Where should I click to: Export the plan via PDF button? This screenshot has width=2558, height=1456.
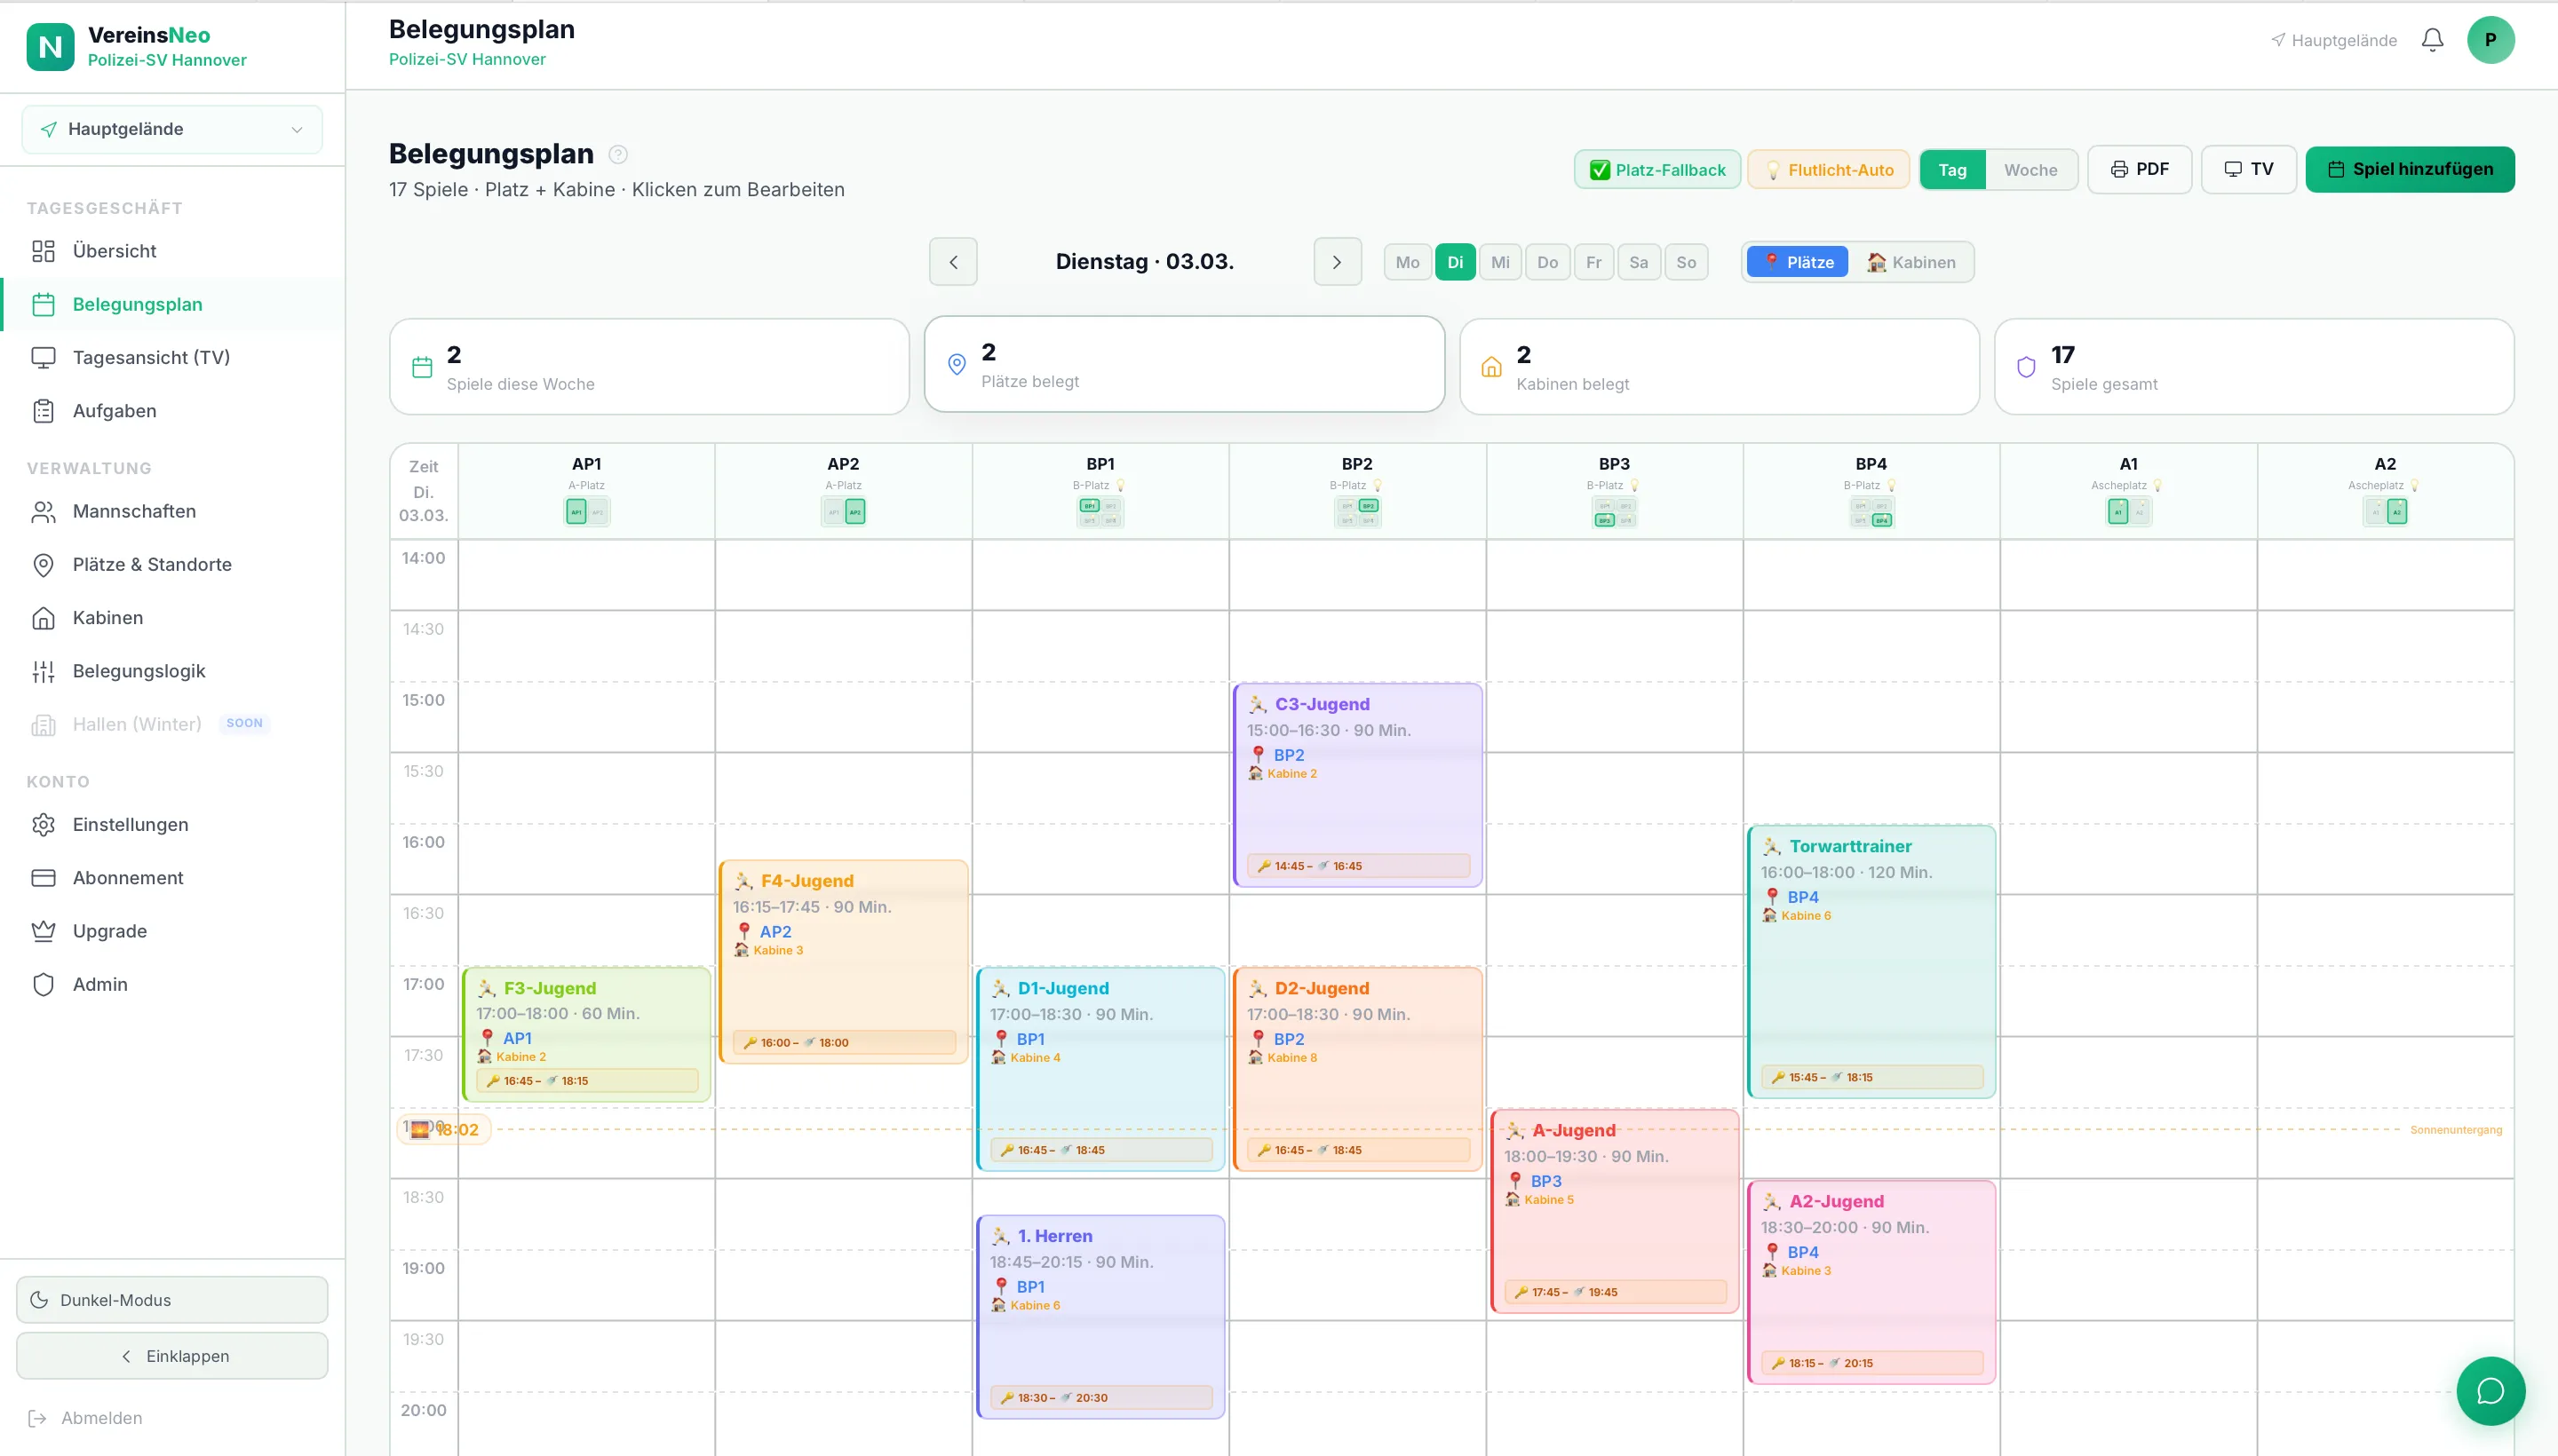(2139, 169)
